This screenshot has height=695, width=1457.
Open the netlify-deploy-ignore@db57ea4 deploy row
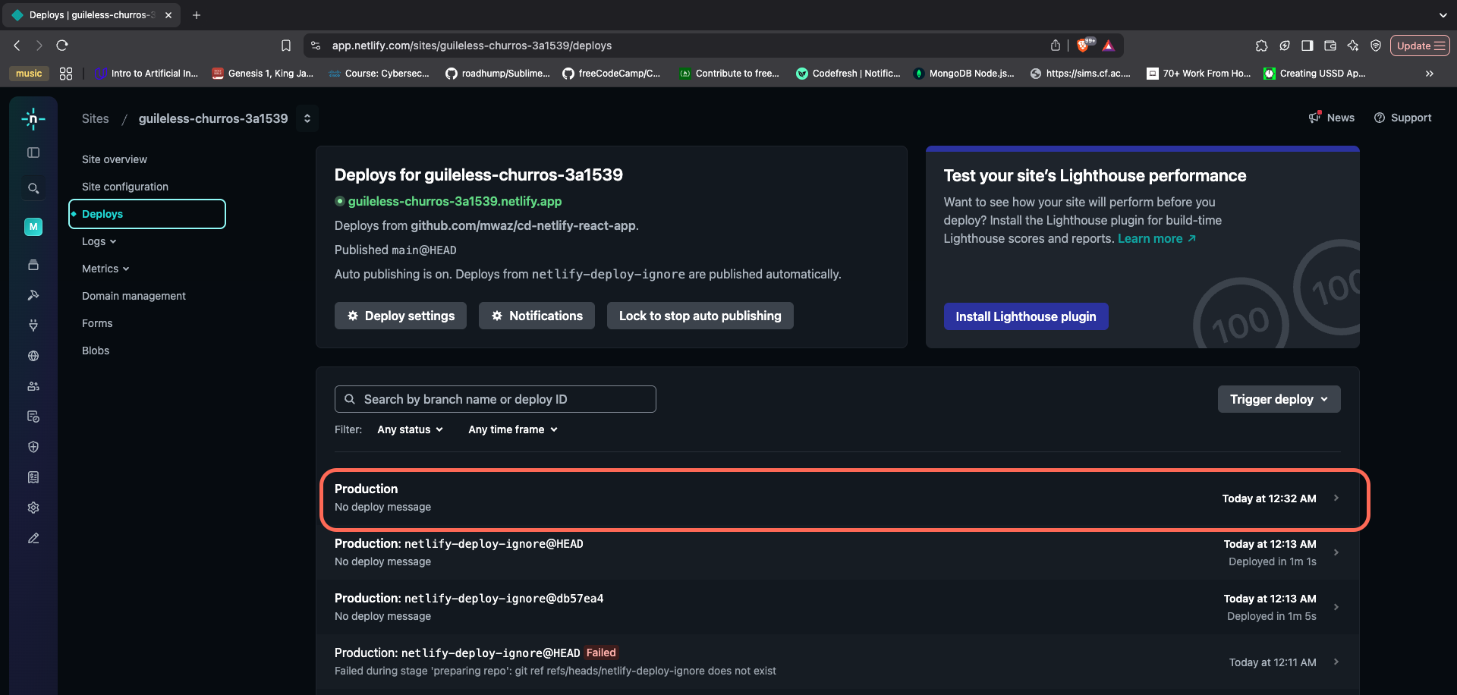tap(837, 607)
